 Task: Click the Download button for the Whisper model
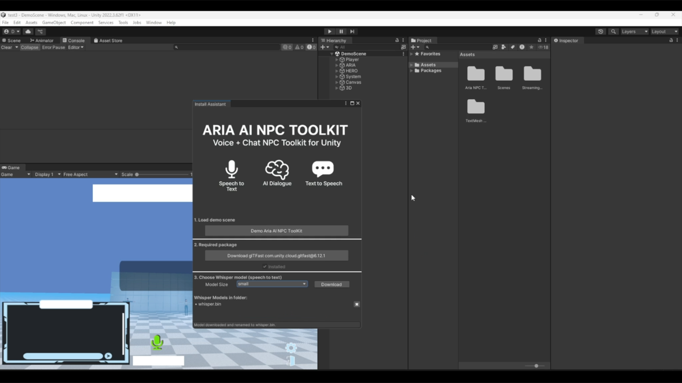[x=331, y=284]
